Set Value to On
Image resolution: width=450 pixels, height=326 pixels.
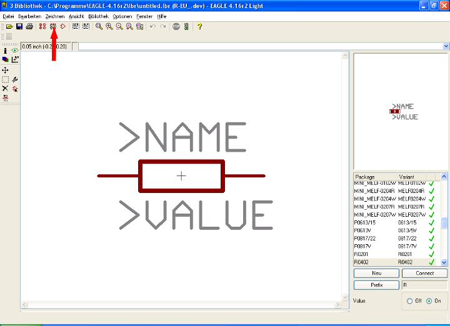pos(428,301)
